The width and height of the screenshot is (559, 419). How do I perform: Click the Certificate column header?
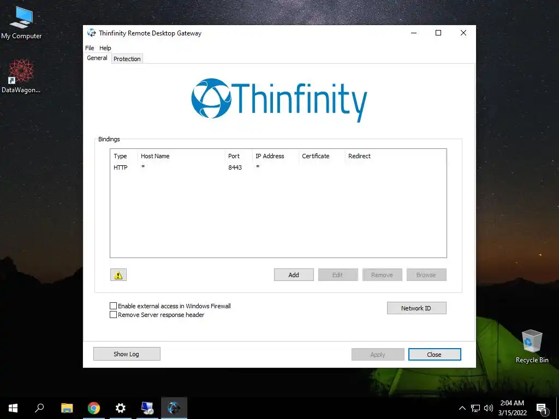pos(322,156)
